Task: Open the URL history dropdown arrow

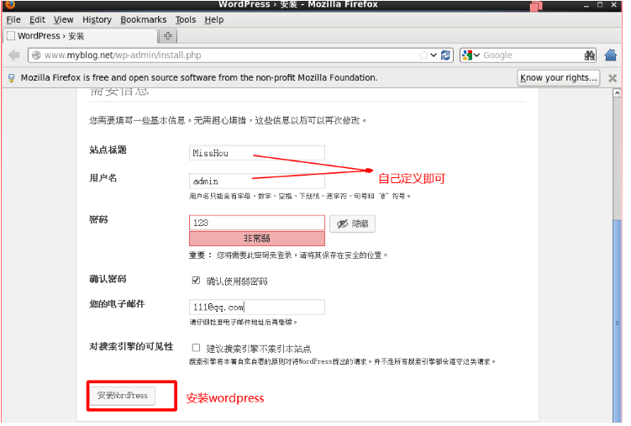Action: click(434, 55)
